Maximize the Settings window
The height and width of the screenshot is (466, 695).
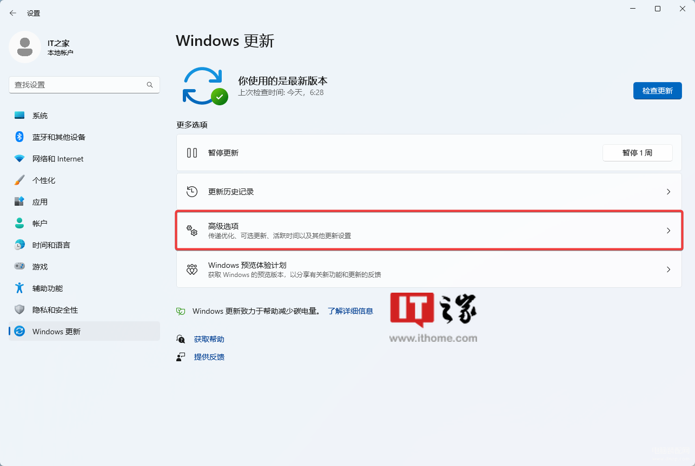coord(657,9)
